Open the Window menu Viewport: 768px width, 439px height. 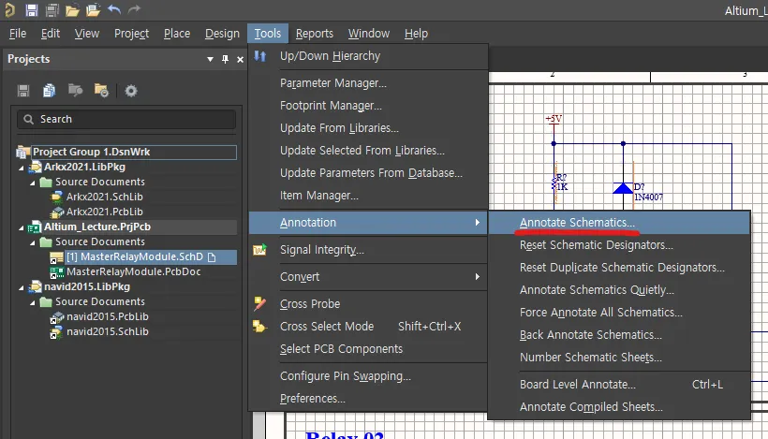369,34
